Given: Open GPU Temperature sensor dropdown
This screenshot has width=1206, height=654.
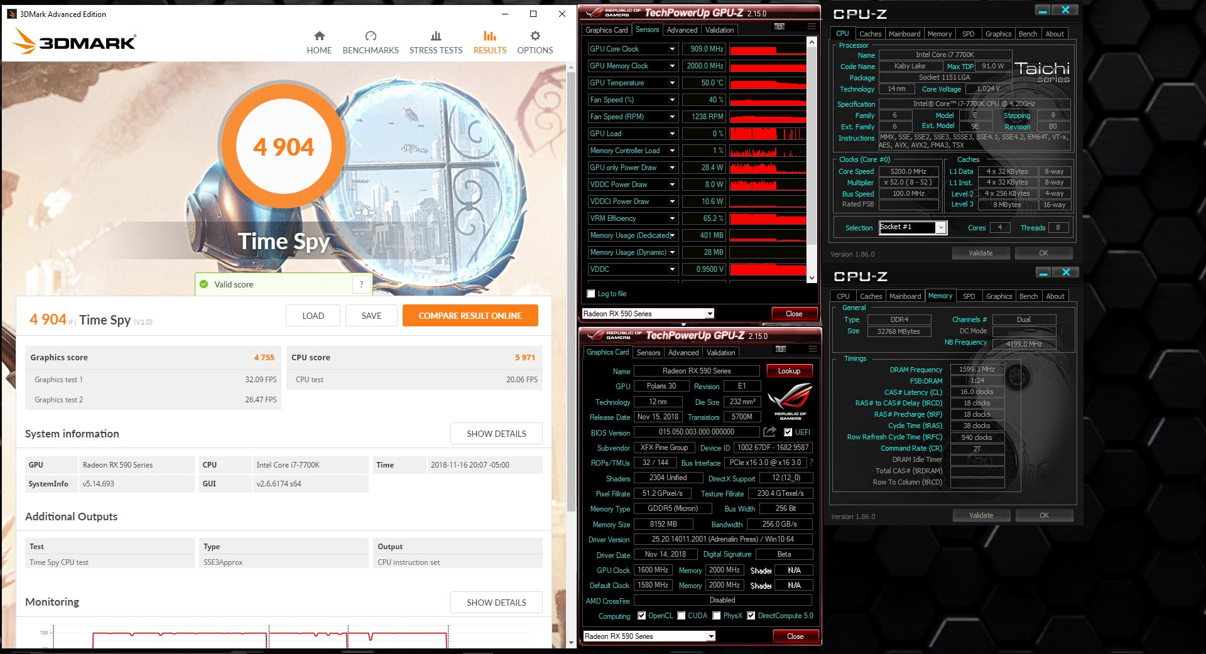Looking at the screenshot, I should pyautogui.click(x=672, y=83).
